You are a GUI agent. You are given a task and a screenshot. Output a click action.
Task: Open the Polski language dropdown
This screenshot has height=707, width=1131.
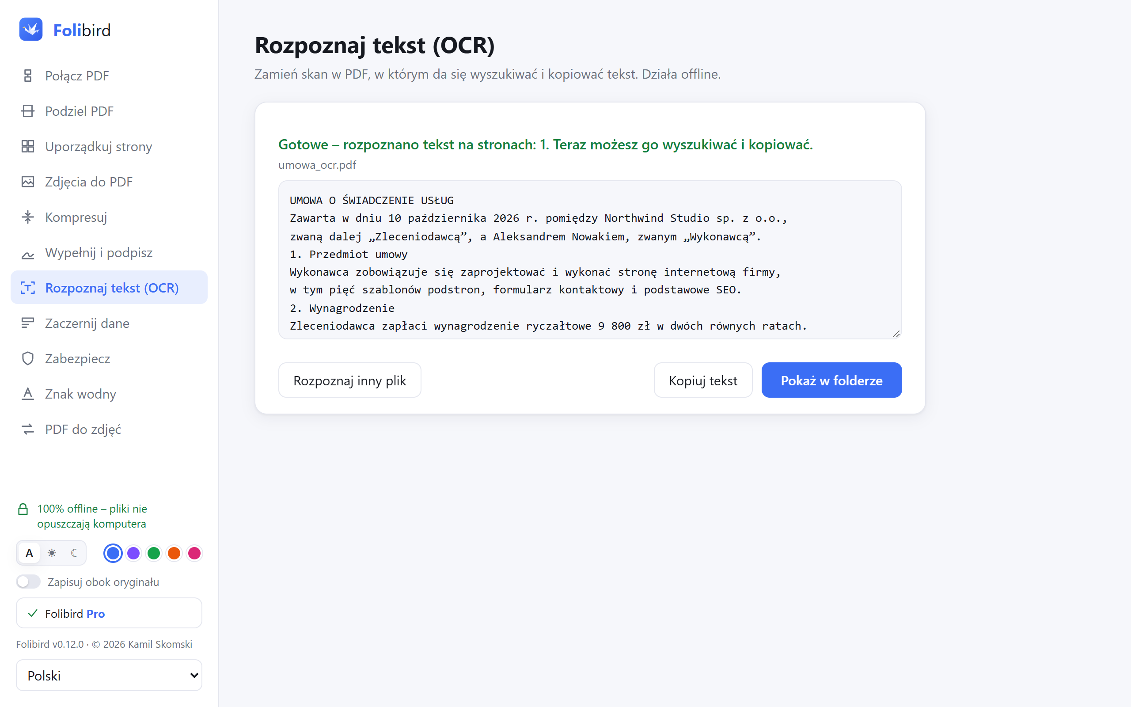[x=109, y=675]
